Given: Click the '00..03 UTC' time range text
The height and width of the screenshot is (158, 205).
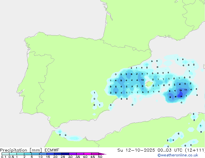Looking at the screenshot, I should point(170,150).
